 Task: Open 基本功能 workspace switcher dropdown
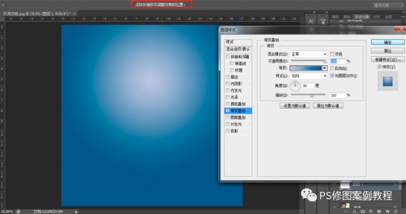(388, 5)
